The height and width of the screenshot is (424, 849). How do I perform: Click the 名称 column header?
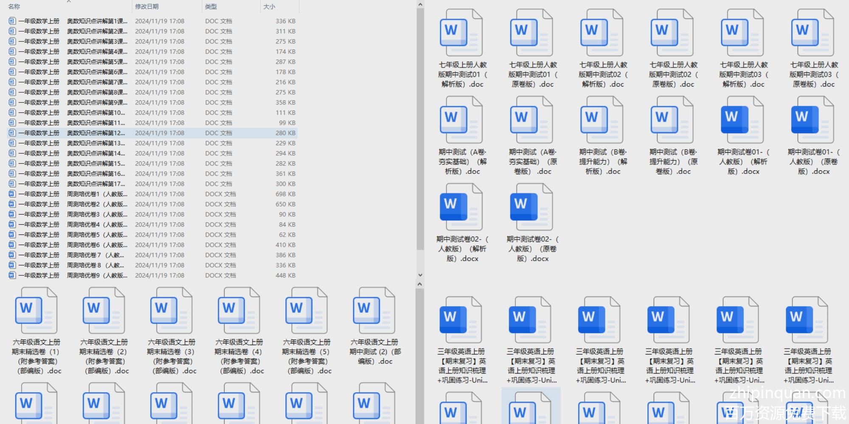click(x=14, y=7)
